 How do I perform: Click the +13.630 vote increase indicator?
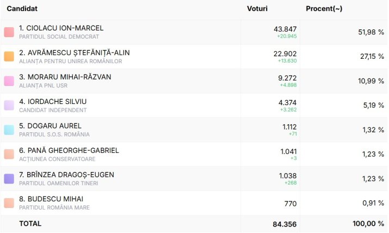pyautogui.click(x=288, y=61)
